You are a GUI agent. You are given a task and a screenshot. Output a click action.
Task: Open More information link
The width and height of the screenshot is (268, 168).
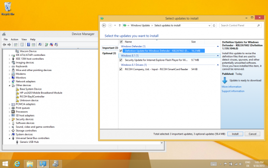pyautogui.click(x=231, y=87)
